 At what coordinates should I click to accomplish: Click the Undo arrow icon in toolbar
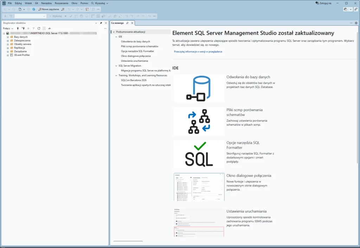[69, 9]
